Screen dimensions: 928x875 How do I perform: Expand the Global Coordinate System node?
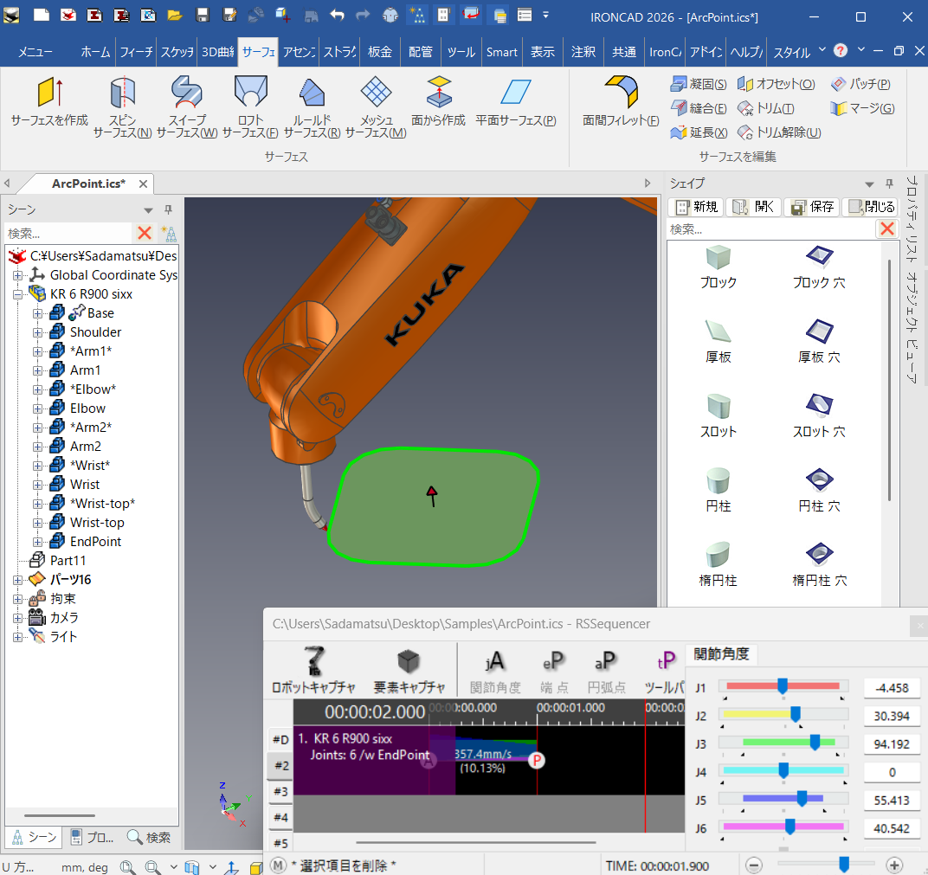pos(18,275)
